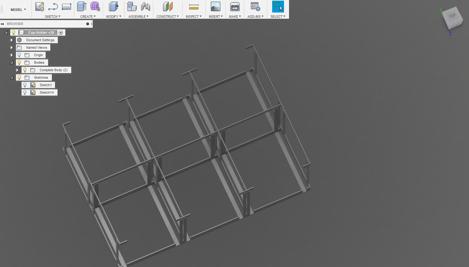Activate the Extrude tool
469x267 pixels.
82,7
